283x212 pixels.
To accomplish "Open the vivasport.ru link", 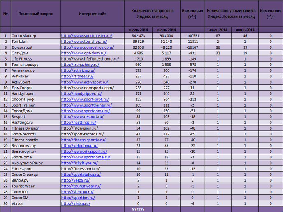I will pos(84,151).
